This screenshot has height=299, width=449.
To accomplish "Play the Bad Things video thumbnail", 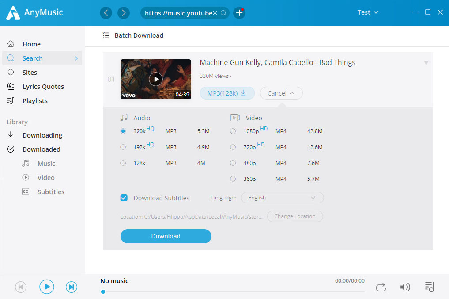I will (x=156, y=79).
